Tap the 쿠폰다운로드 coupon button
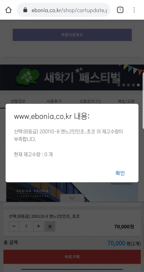 pos(72,35)
